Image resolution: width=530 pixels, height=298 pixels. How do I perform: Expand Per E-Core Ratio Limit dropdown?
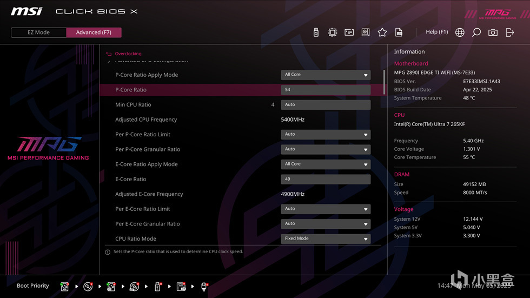pos(326,209)
